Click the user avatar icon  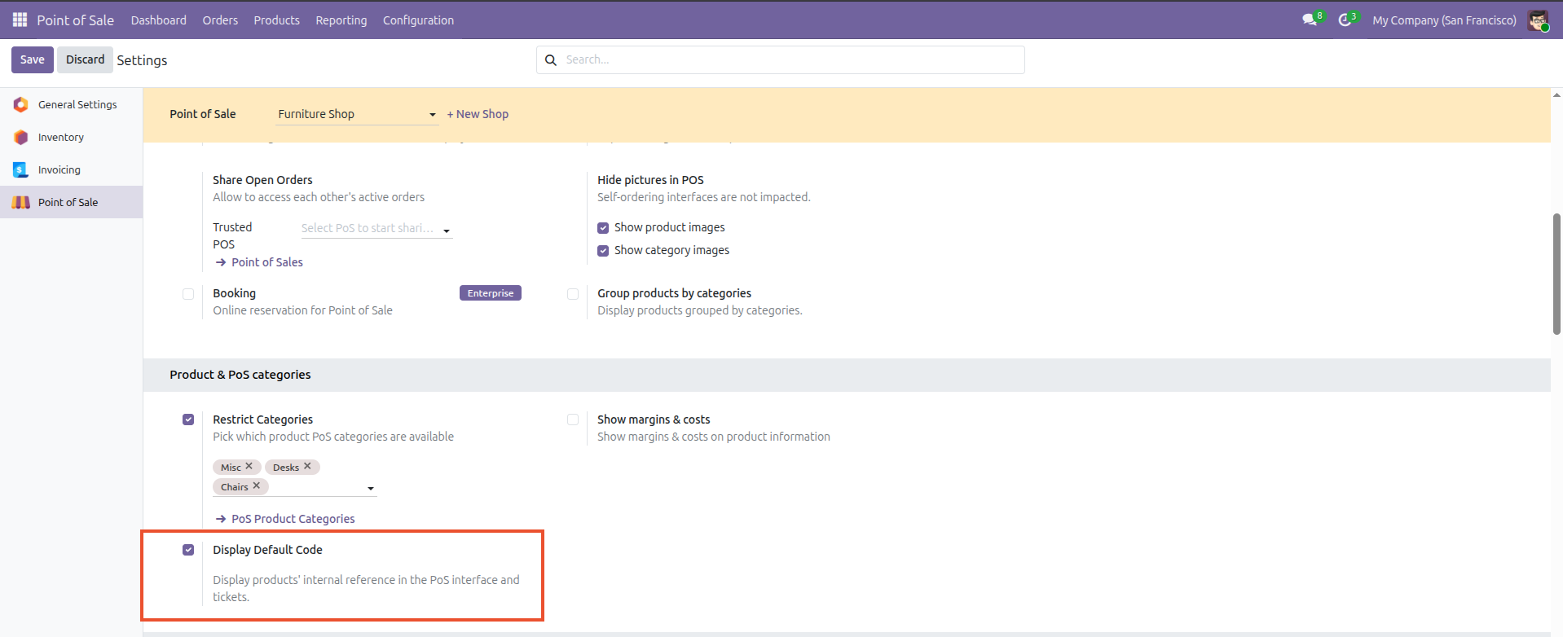point(1538,20)
